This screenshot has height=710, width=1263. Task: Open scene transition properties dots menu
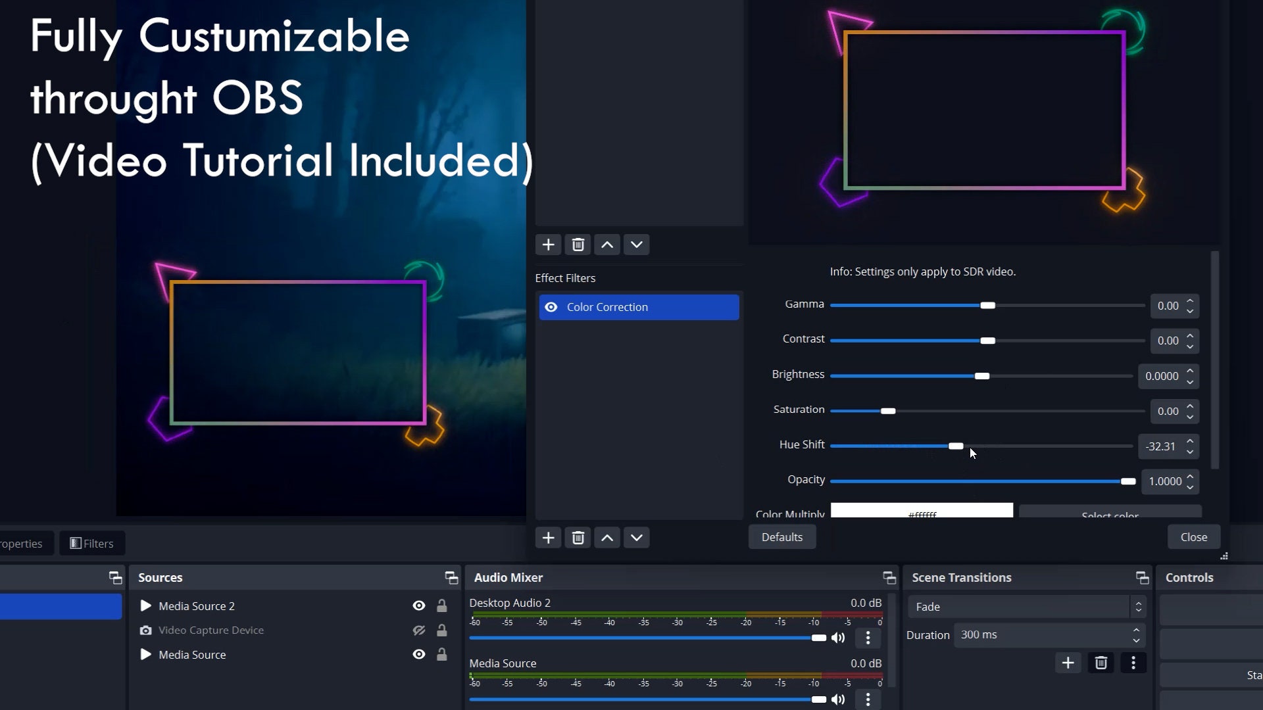(1133, 663)
